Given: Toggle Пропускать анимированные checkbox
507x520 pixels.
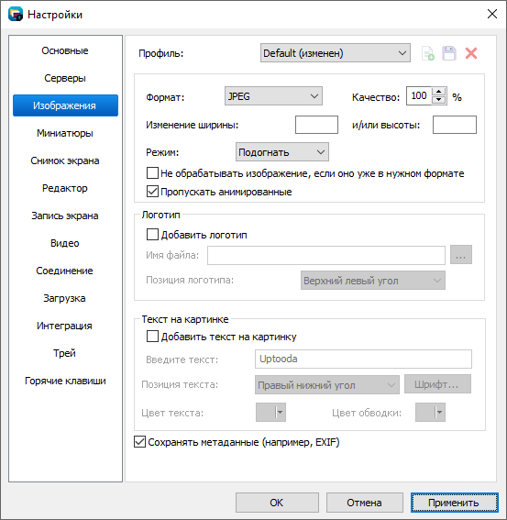Looking at the screenshot, I should click(152, 192).
